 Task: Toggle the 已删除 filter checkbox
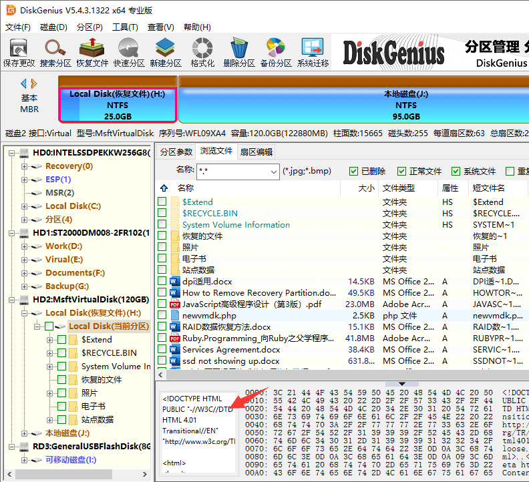(353, 172)
